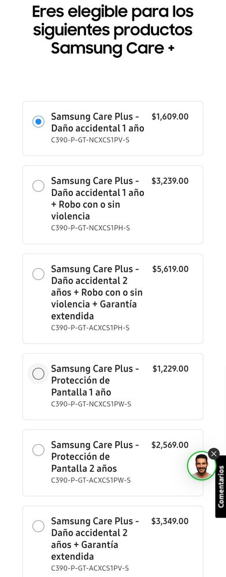Screen dimensions: 226x577
Task: Click the $1,229.00 price label
Action: pos(171,369)
